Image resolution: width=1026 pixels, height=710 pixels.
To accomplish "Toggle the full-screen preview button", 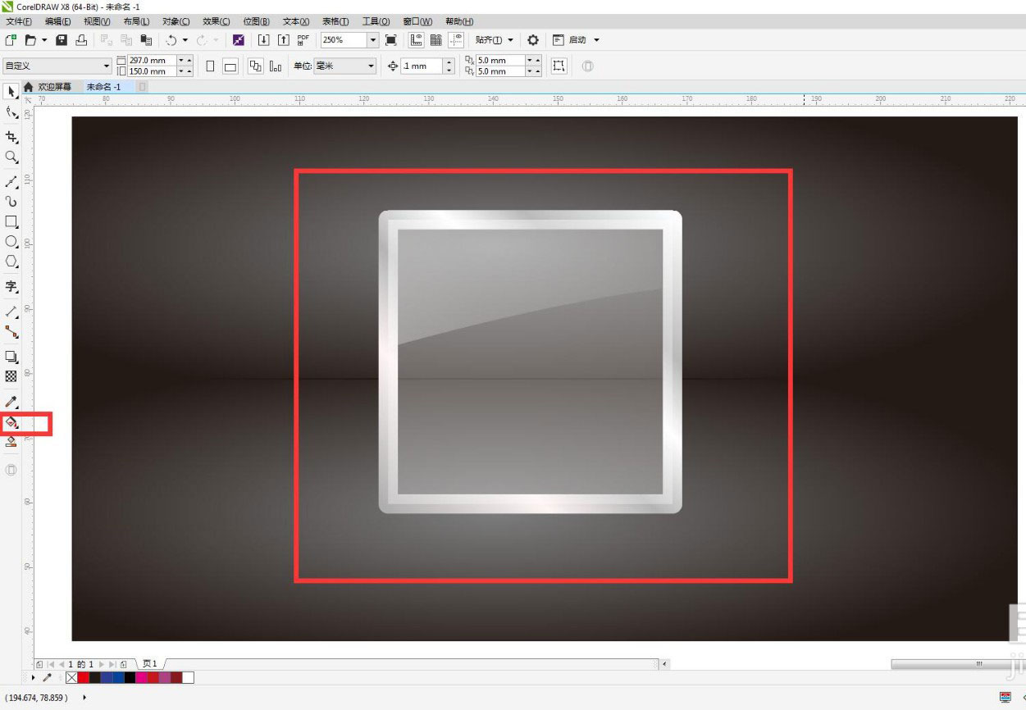I will coord(391,40).
